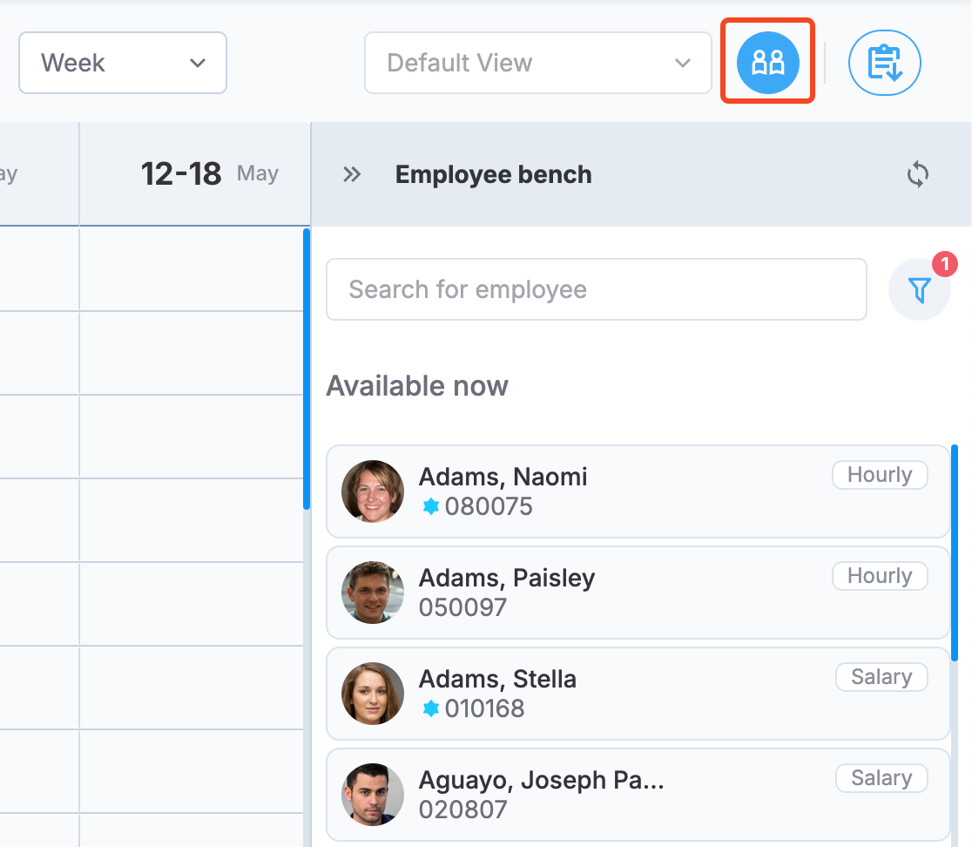Toggle the employee bench panel icon
Viewport: 972px width, 847px height.
[767, 63]
